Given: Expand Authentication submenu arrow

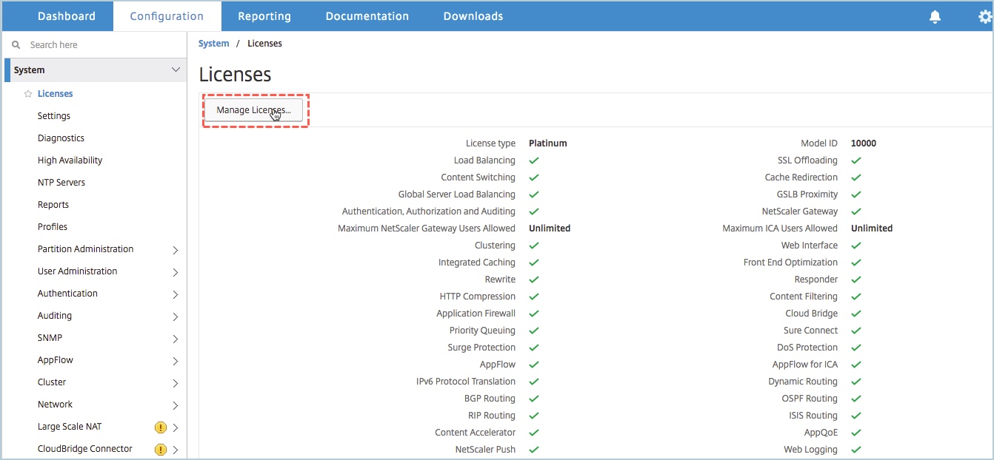Looking at the screenshot, I should pos(176,294).
